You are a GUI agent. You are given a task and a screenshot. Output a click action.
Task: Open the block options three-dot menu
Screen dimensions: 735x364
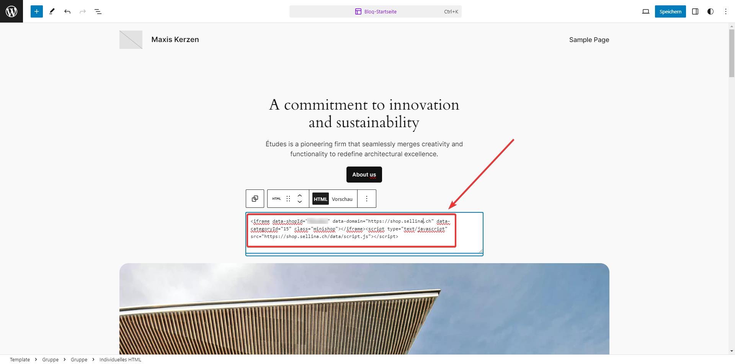click(367, 199)
